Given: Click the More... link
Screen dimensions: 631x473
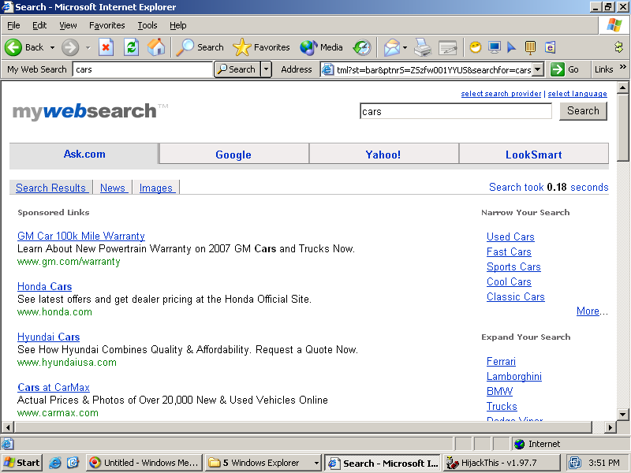Looking at the screenshot, I should click(592, 311).
